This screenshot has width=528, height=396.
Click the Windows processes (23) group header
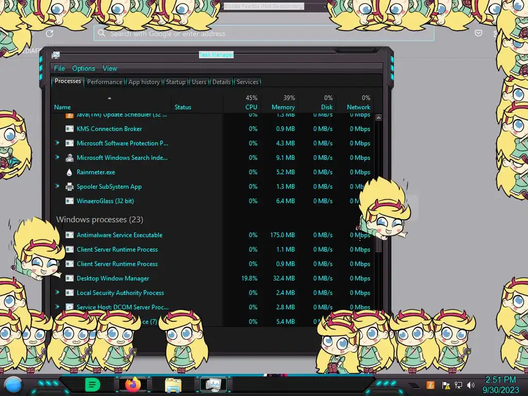pyautogui.click(x=100, y=220)
